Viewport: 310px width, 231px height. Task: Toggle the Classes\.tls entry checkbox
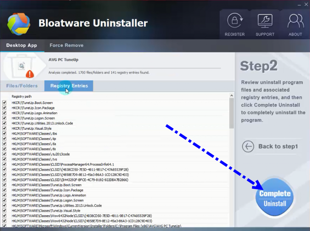pos(4,149)
